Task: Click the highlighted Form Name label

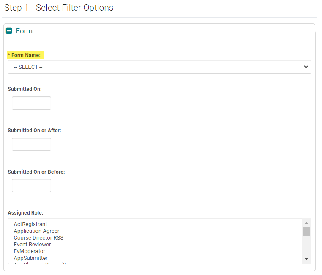Action: point(26,55)
